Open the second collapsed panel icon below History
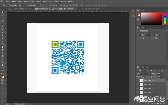Screen dimensions: 168x105 pyautogui.click(x=133, y=16)
